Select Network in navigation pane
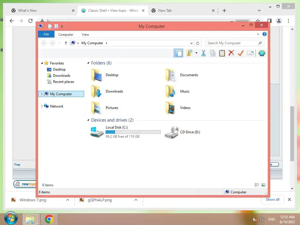This screenshot has height=225, width=300. point(57,106)
